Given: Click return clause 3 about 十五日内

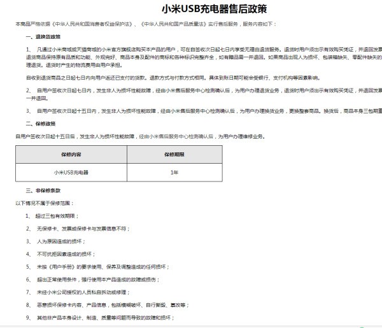Looking at the screenshot, I should click(204, 111).
